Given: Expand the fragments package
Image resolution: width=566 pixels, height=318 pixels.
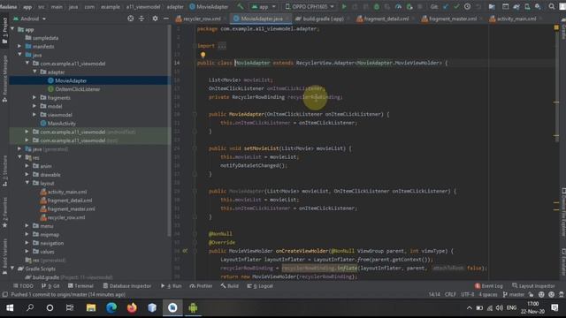Looking at the screenshot, I should pyautogui.click(x=34, y=97).
